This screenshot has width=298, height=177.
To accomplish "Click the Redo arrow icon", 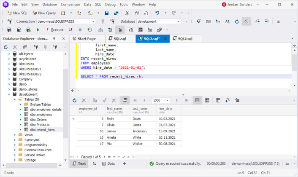I will click(173, 13).
